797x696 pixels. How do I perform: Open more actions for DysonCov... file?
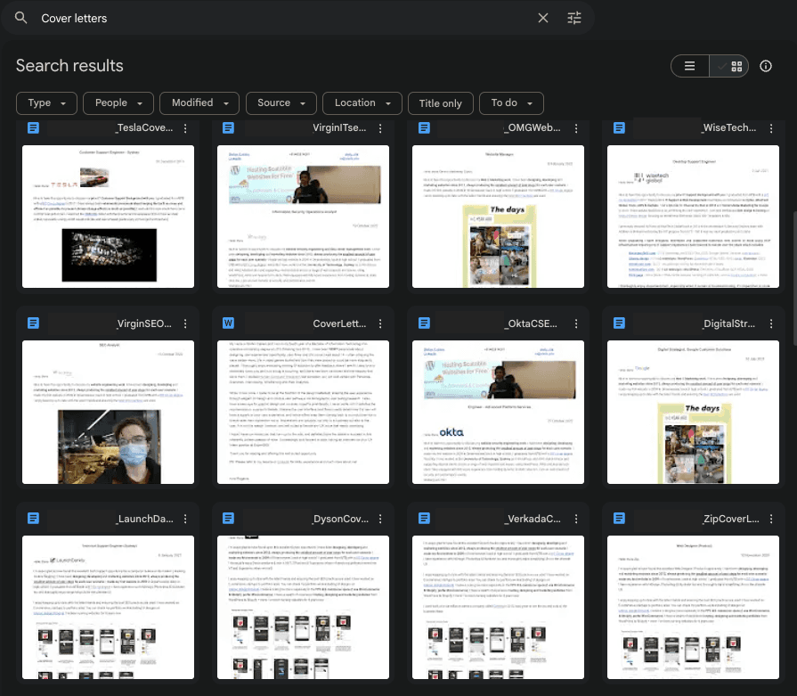(x=380, y=519)
